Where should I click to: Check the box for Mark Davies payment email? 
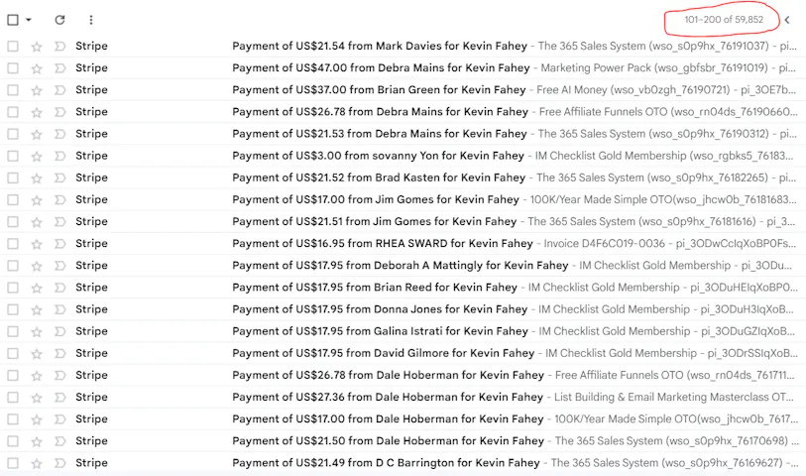[13, 47]
